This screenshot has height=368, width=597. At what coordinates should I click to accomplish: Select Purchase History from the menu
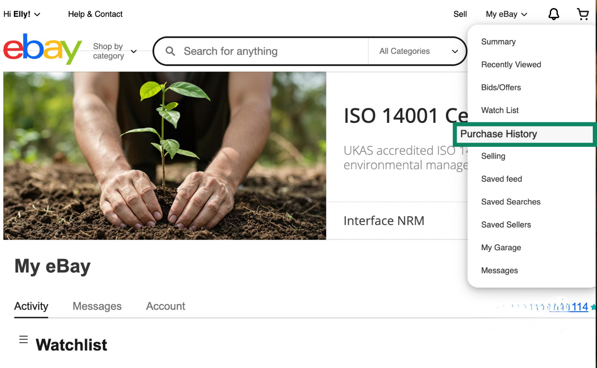point(498,134)
